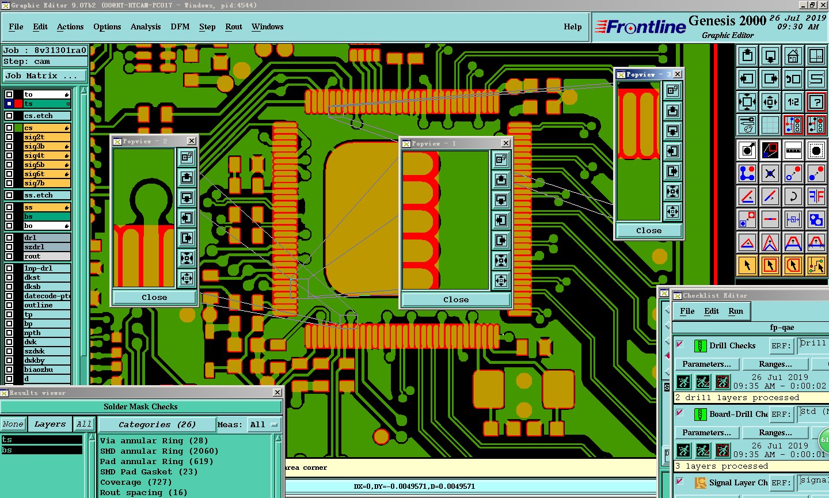
Task: Click the categories list vertical scrollbar
Action: coord(278,466)
